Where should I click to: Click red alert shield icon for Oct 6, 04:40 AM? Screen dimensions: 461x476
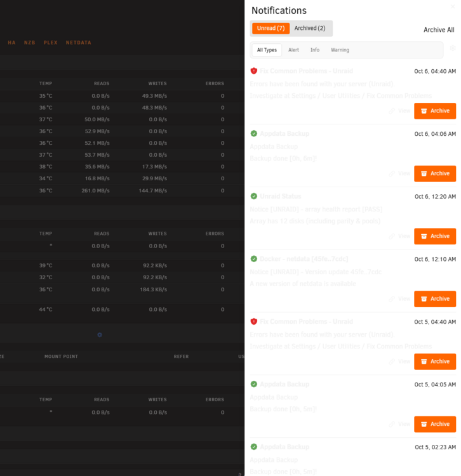tap(254, 71)
